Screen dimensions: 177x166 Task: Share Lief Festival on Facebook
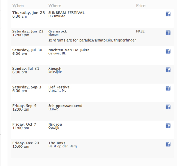click(x=168, y=88)
